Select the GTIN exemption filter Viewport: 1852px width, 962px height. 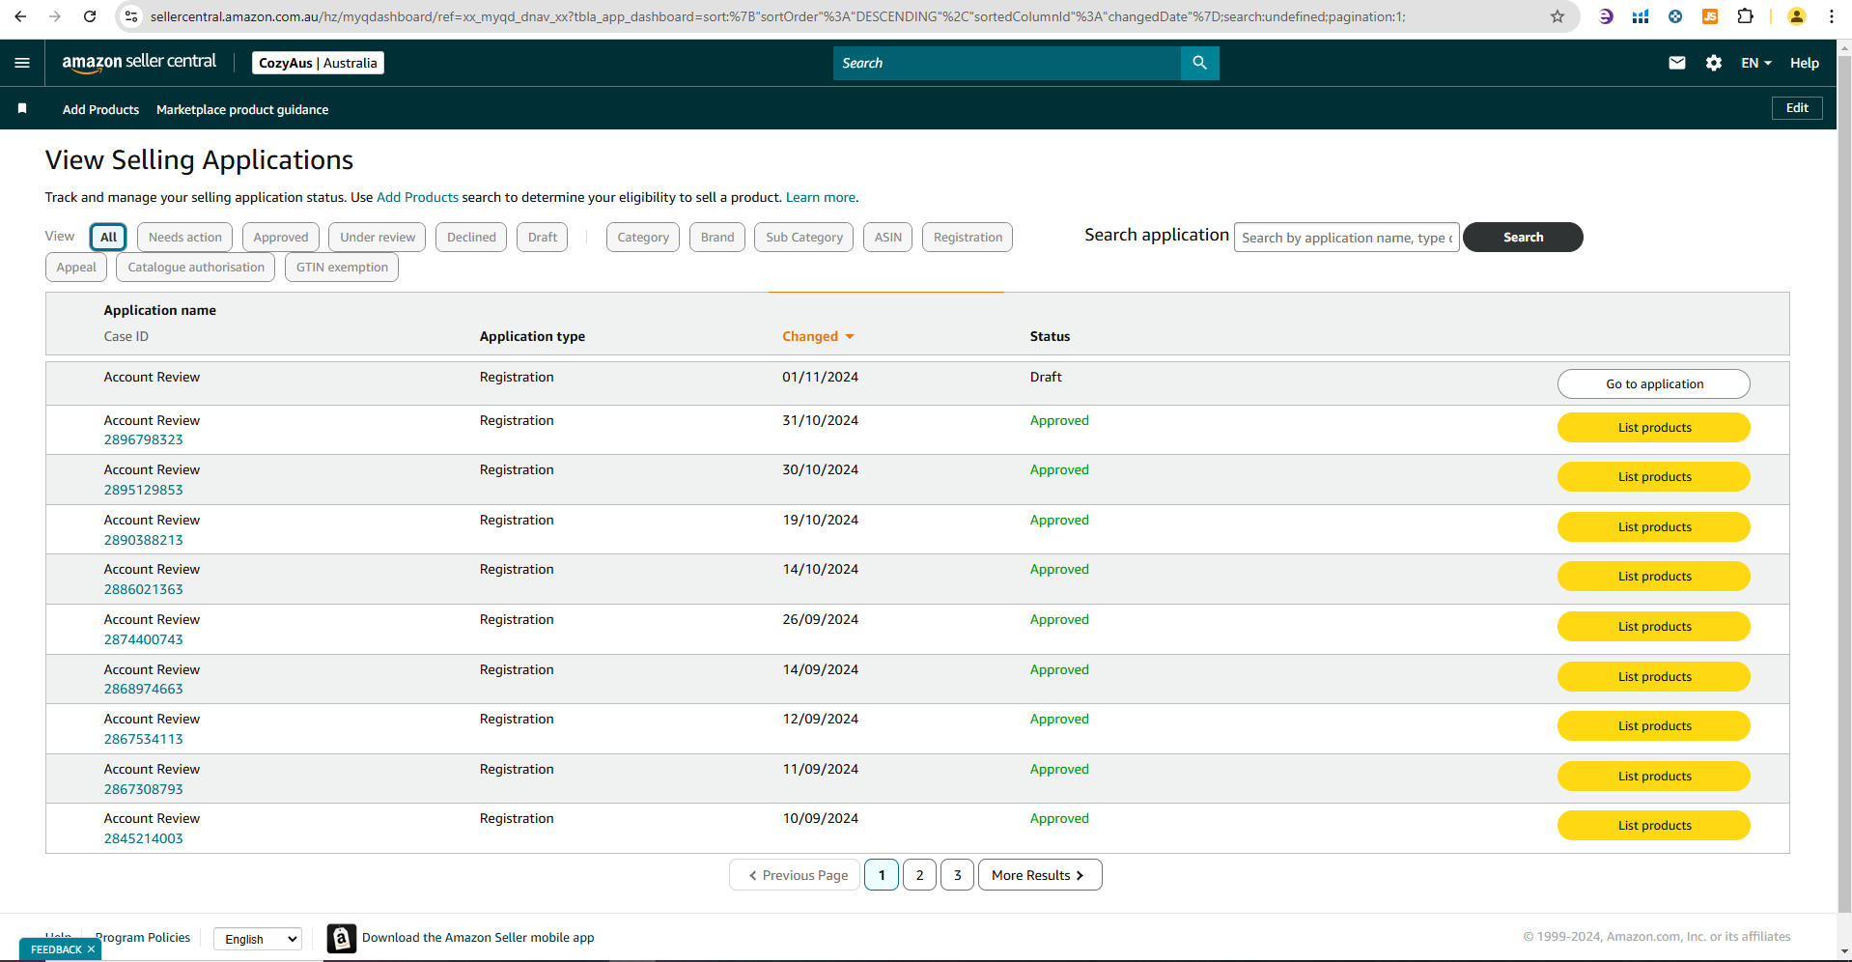point(342,268)
